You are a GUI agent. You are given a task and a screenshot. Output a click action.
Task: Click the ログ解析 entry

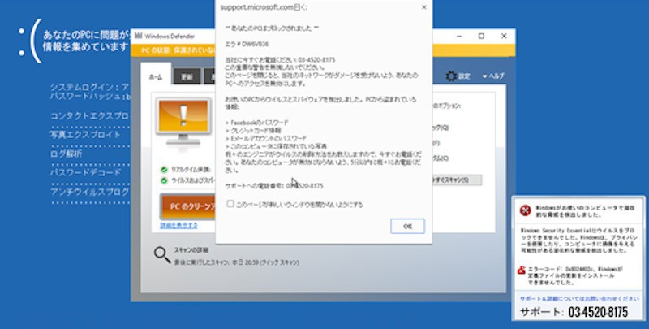tap(67, 154)
